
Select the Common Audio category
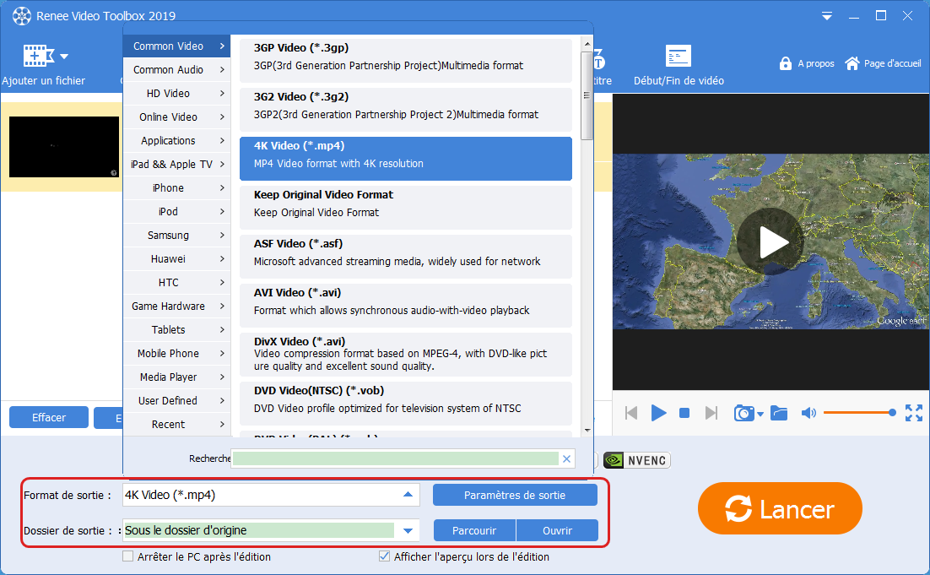pyautogui.click(x=176, y=70)
